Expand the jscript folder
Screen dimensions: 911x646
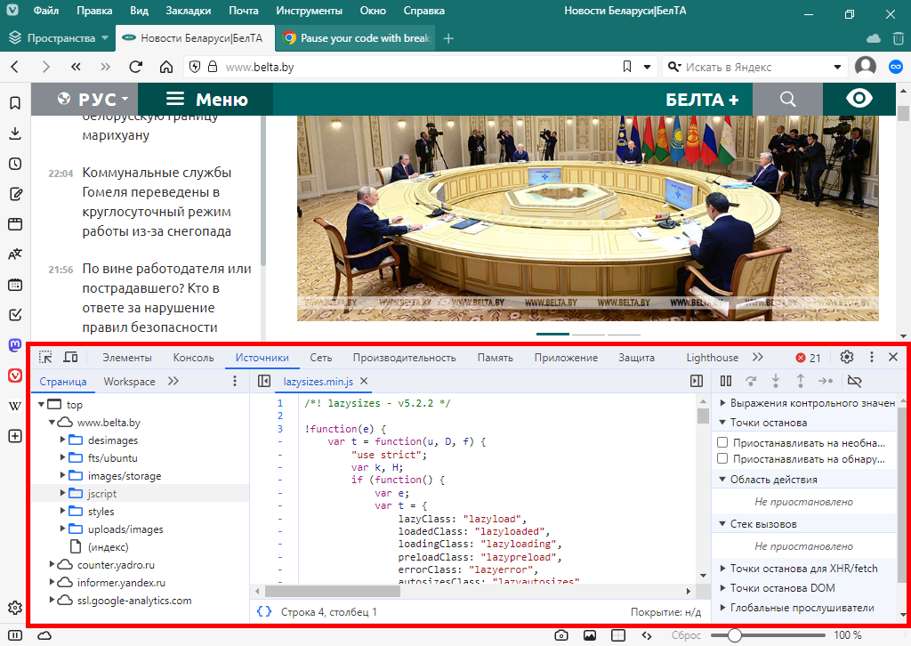click(63, 493)
